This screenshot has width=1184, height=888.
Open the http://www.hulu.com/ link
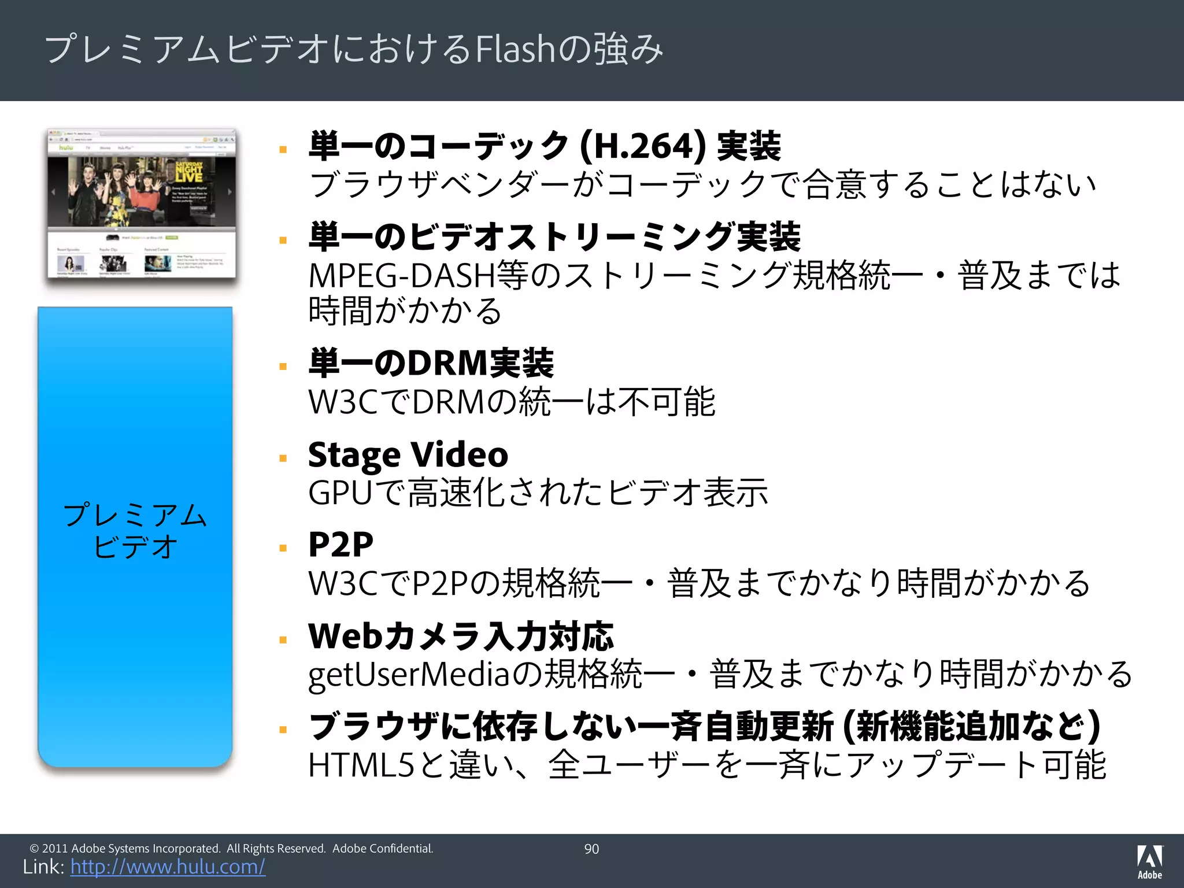168,867
